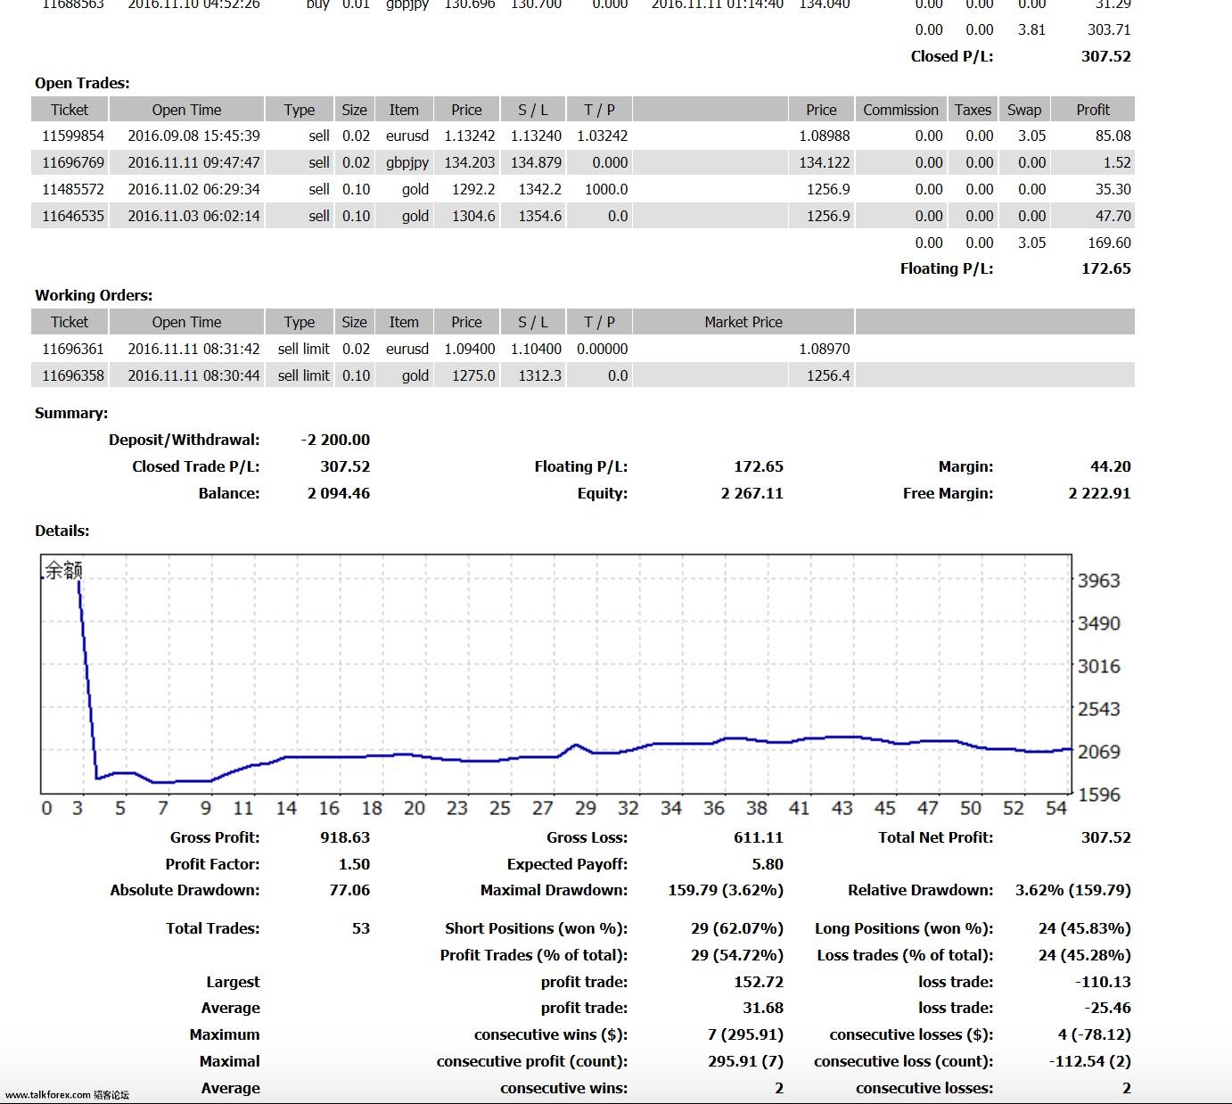Click open time 2016.11.11 08:30:44

pos(193,375)
